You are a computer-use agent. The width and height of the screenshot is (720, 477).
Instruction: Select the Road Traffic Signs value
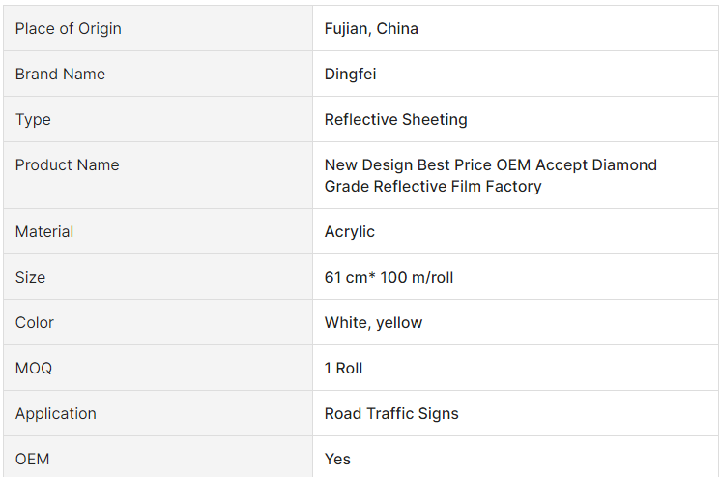pos(391,414)
